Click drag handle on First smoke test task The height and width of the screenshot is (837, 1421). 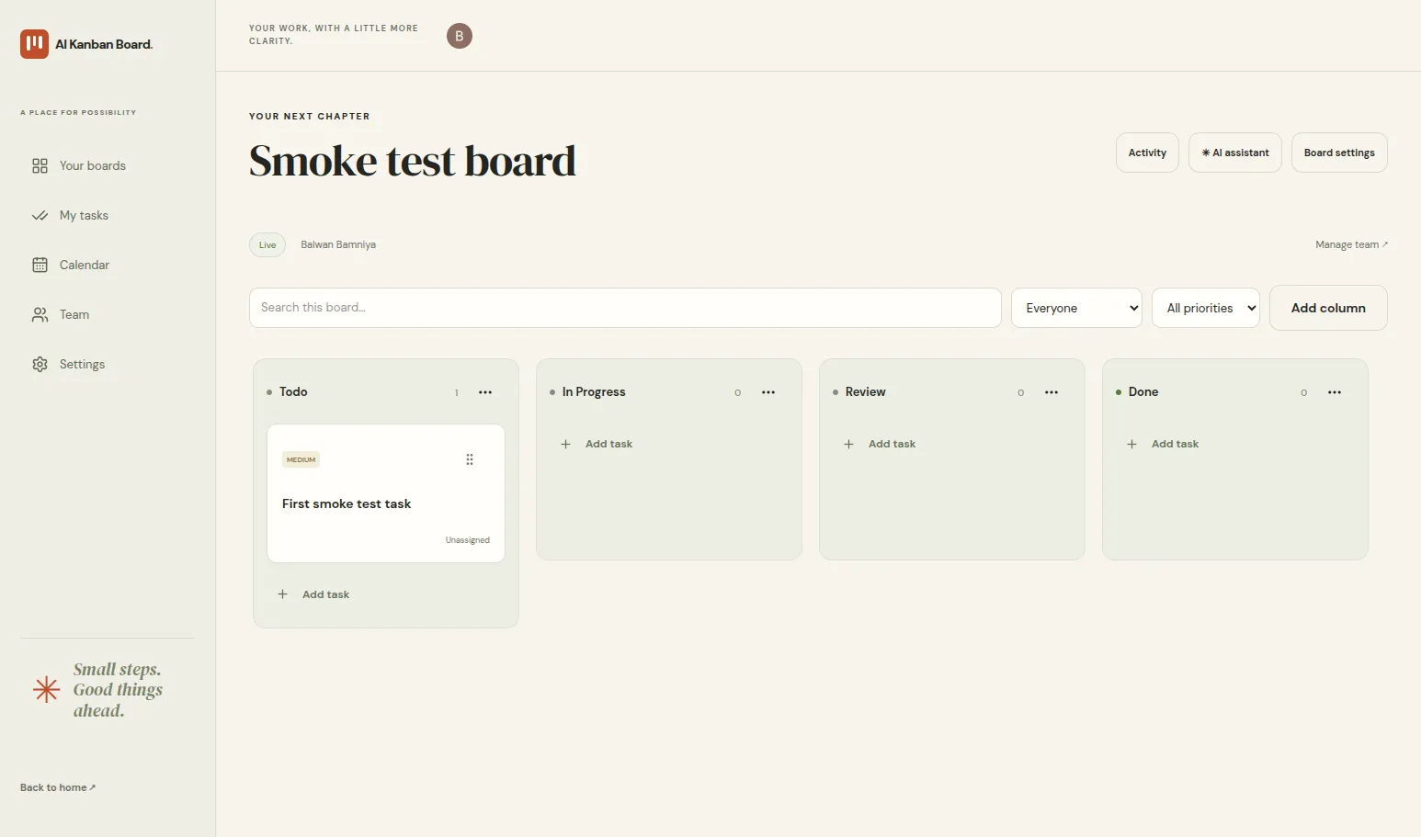click(x=470, y=459)
